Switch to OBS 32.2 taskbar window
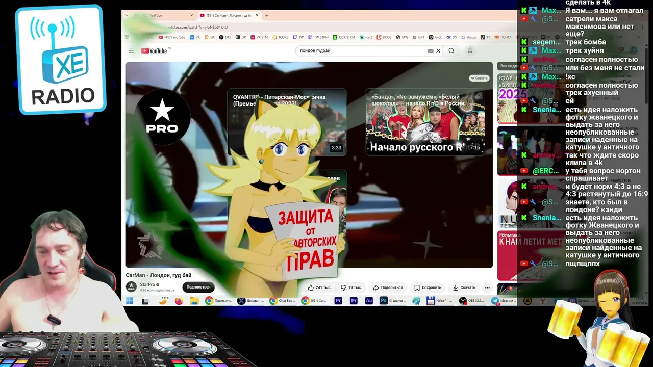The height and width of the screenshot is (367, 653). click(472, 301)
